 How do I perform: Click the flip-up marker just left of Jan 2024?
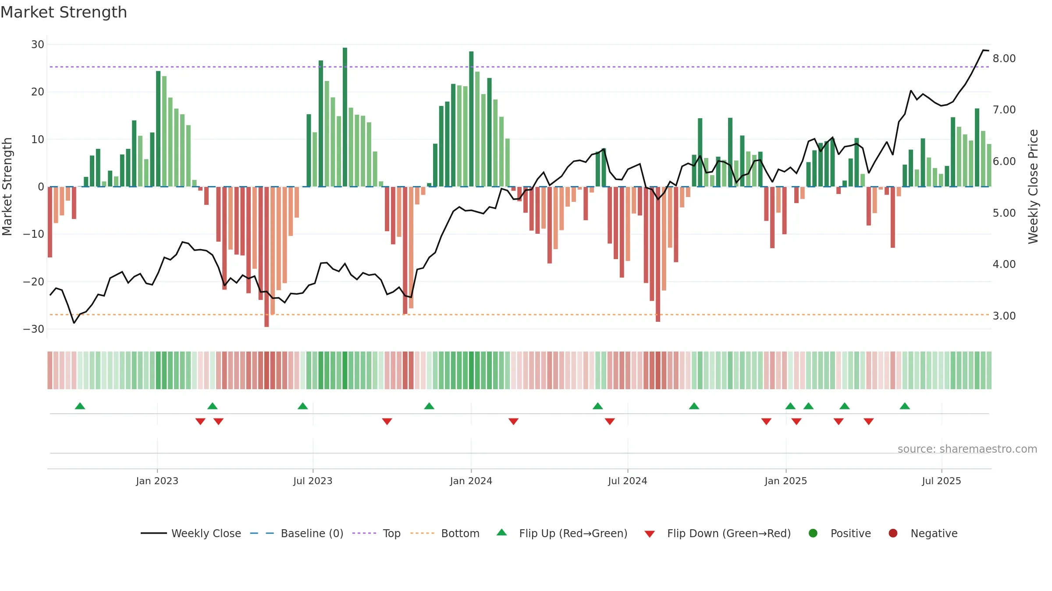click(429, 406)
